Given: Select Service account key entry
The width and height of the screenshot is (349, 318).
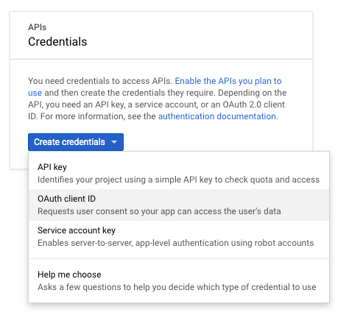Looking at the screenshot, I should click(x=179, y=236).
